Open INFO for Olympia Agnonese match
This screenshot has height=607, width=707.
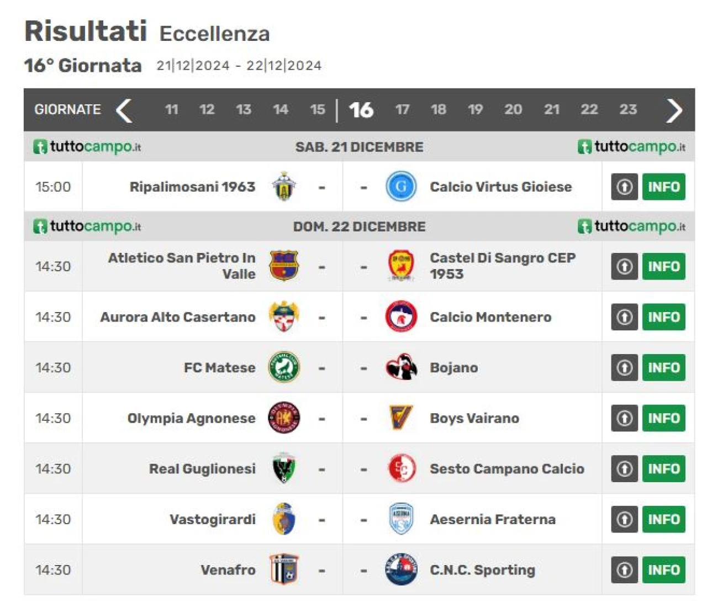tap(663, 418)
